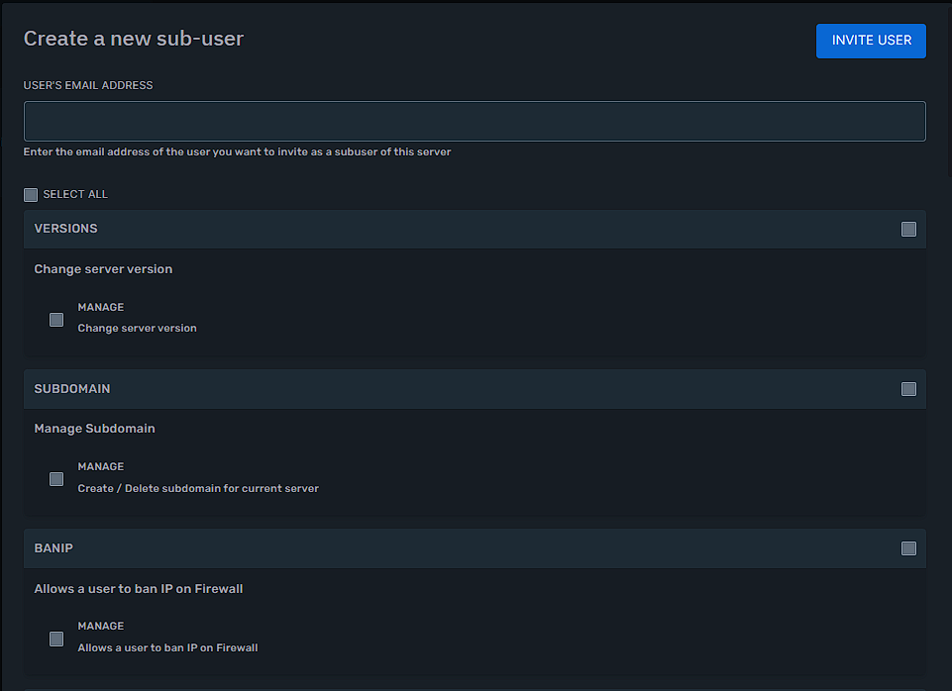Click the VERSIONS section title
The height and width of the screenshot is (691, 952).
click(x=65, y=229)
